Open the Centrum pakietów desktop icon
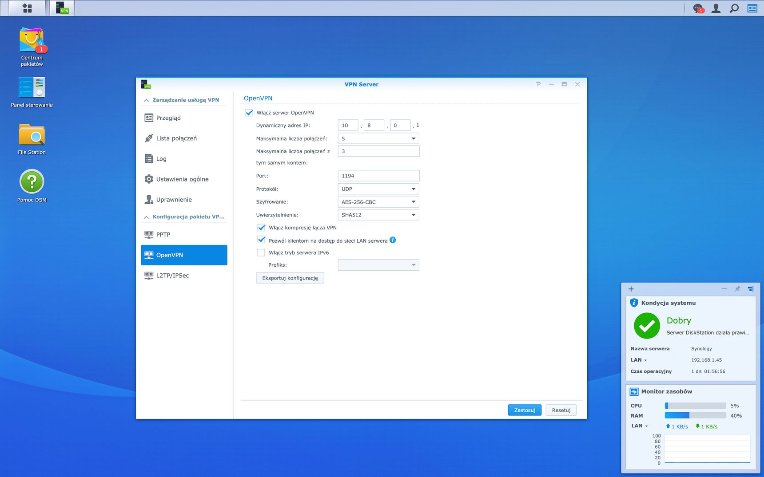Viewport: 764px width, 477px height. tap(32, 47)
